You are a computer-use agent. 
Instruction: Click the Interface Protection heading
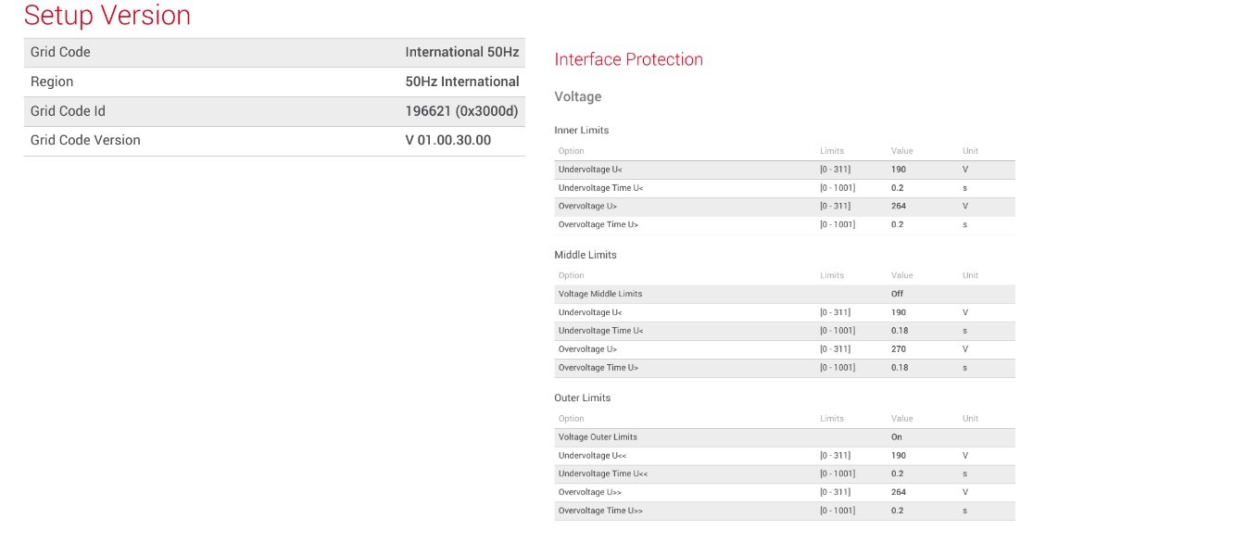click(x=628, y=59)
